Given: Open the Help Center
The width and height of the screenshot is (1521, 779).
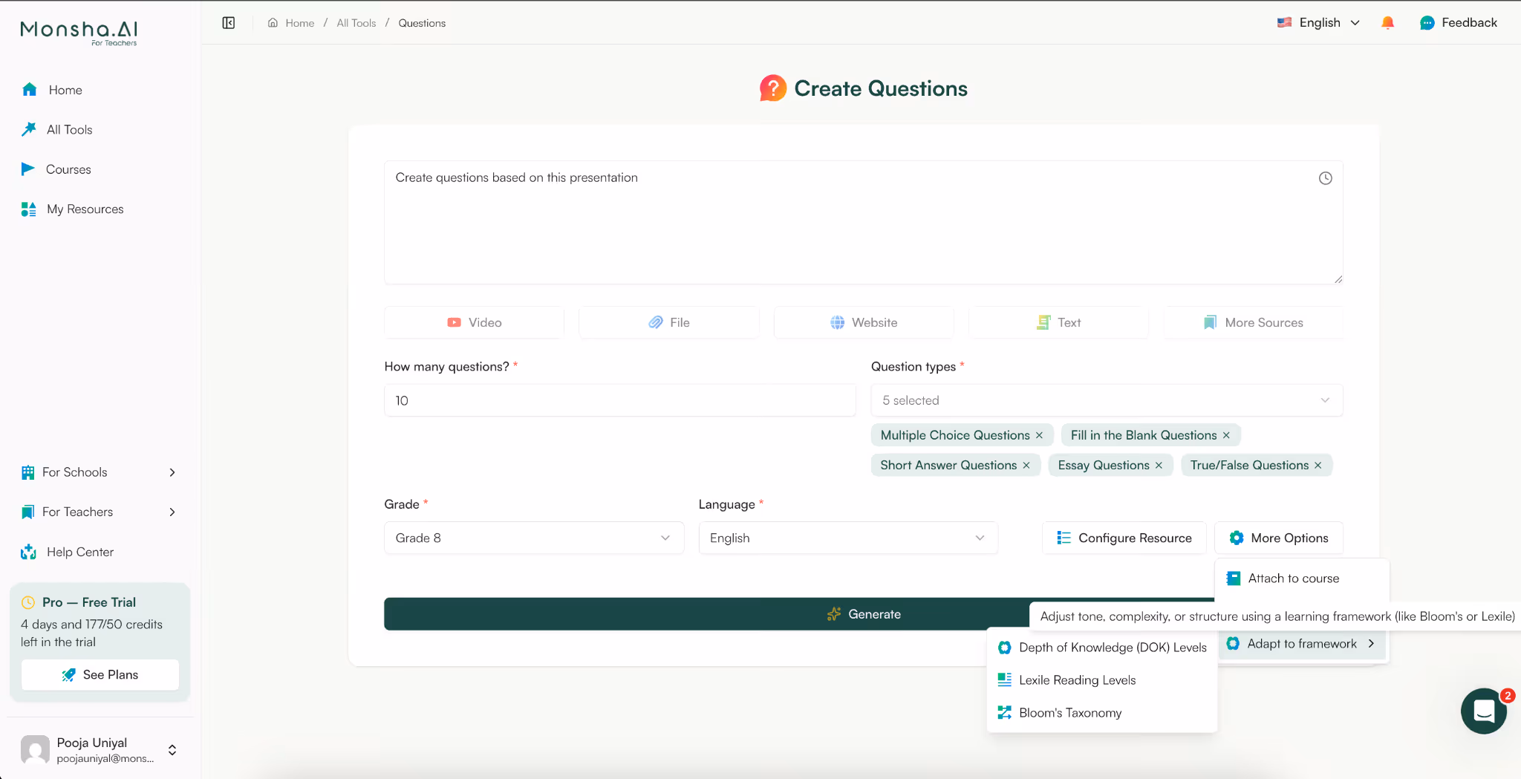Looking at the screenshot, I should tap(78, 552).
